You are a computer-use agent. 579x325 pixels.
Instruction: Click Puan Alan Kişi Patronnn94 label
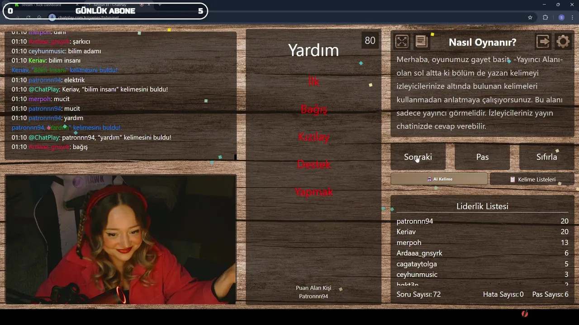(313, 292)
